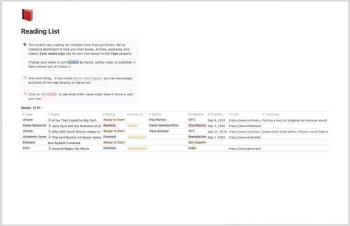Click page icon beside Jane Eyre entry
Screen dimensions: 350x226
click(49, 125)
